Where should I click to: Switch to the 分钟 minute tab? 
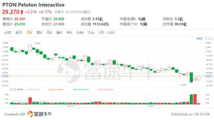pyautogui.click(x=80, y=33)
